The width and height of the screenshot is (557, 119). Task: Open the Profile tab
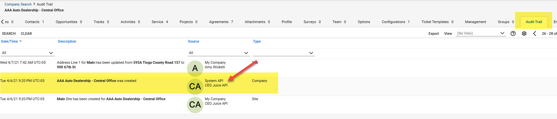coord(286,22)
